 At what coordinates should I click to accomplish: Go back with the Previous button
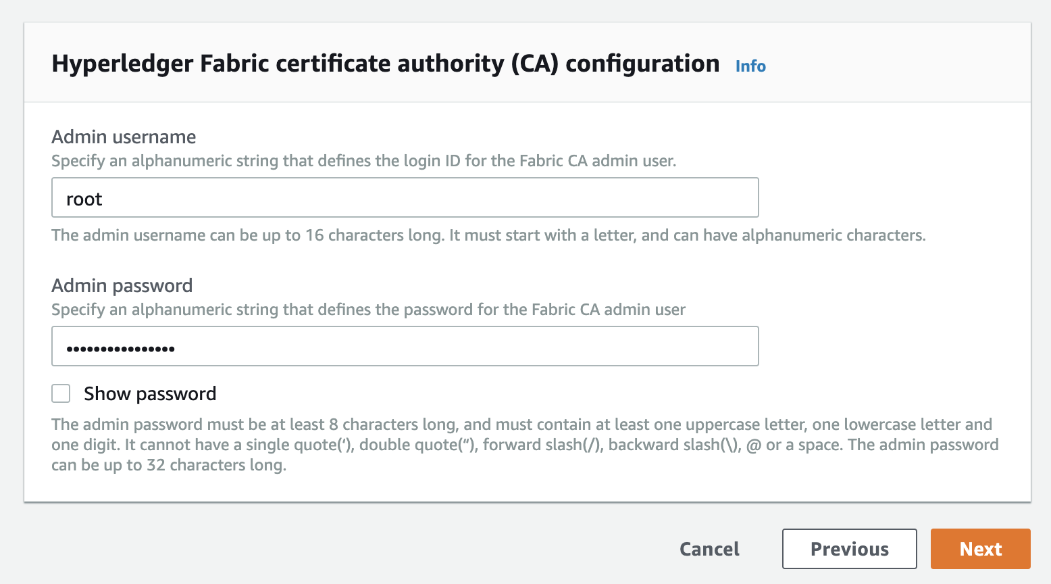850,549
